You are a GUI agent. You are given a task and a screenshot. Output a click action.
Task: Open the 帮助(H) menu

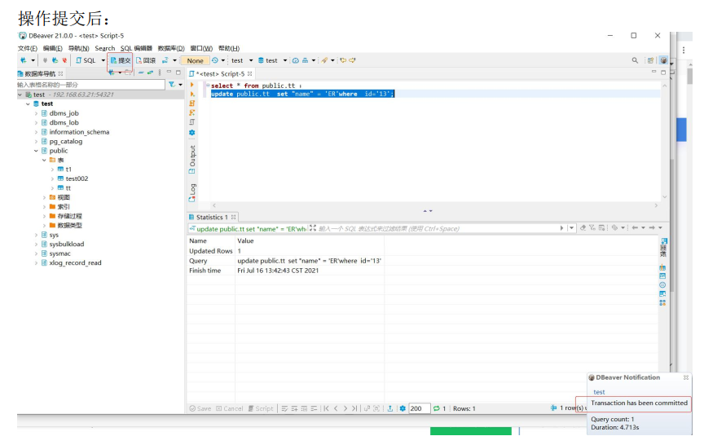coord(228,48)
